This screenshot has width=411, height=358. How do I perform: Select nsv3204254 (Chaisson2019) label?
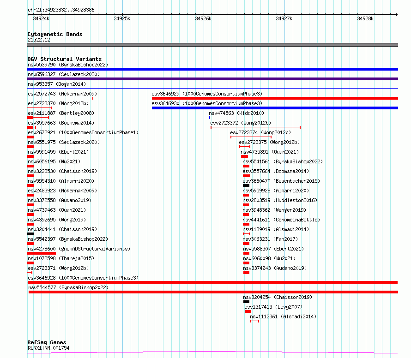(278, 297)
